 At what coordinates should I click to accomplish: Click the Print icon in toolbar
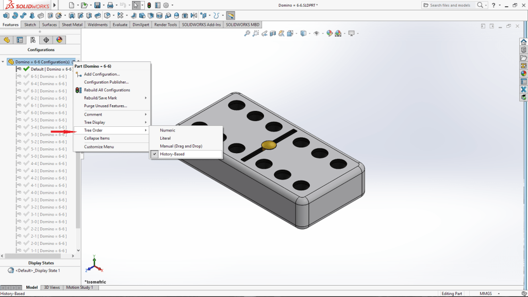(110, 5)
